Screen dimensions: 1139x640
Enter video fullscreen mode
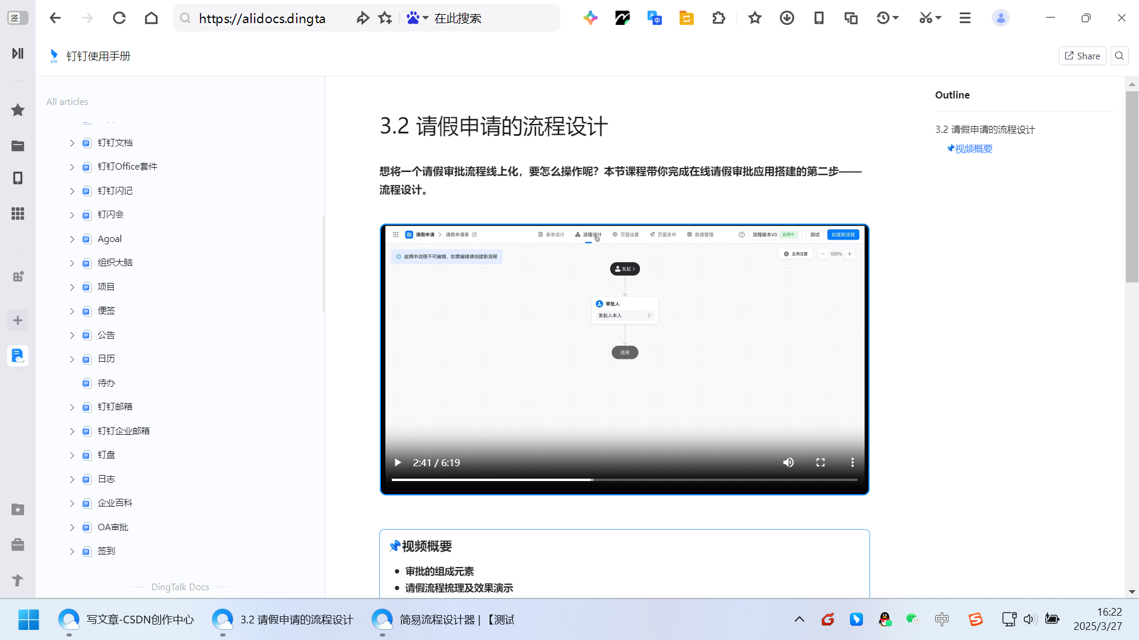820,463
